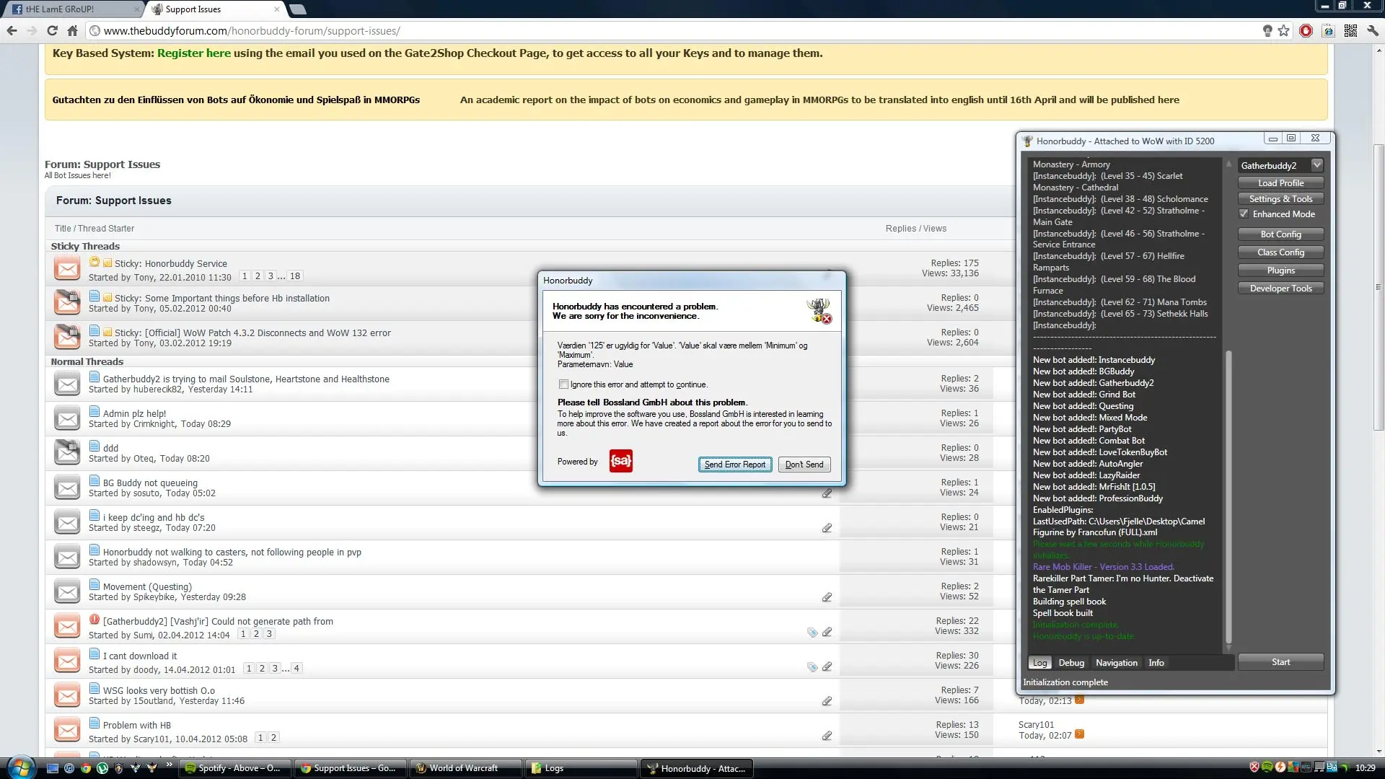This screenshot has width=1385, height=779.
Task: Open the Chrome wrench menu
Action: [x=1373, y=31]
